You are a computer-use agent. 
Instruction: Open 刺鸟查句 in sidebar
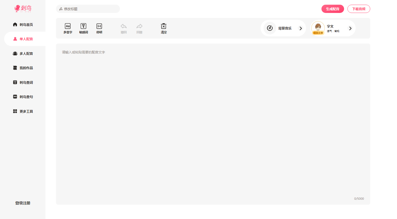[23, 97]
